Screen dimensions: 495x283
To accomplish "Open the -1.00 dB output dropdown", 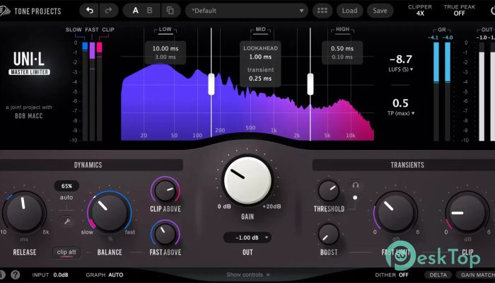I will (248, 238).
